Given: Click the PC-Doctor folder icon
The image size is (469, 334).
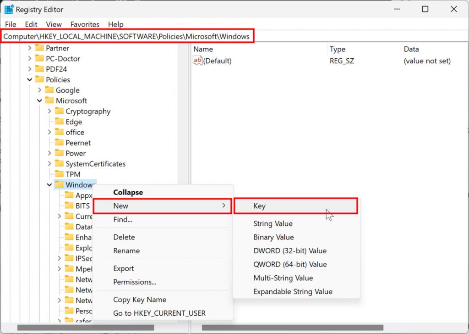Looking at the screenshot, I should (39, 58).
